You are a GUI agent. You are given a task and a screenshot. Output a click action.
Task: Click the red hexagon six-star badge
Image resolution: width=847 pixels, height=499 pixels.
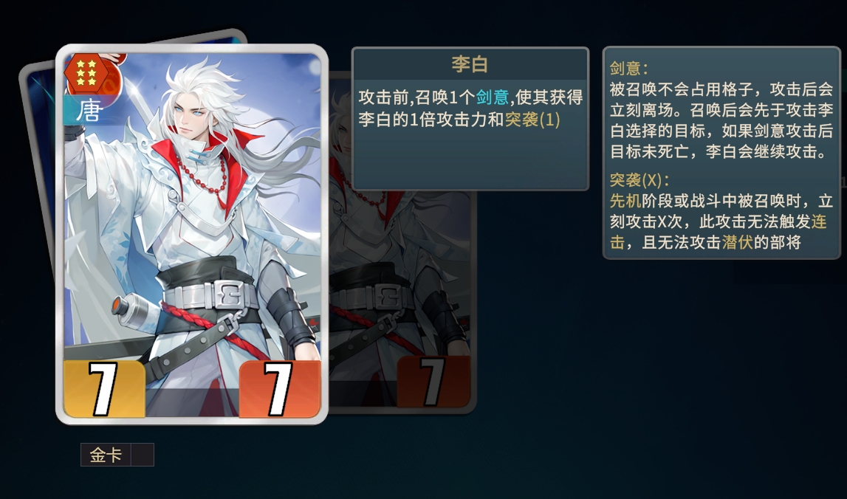click(x=86, y=72)
